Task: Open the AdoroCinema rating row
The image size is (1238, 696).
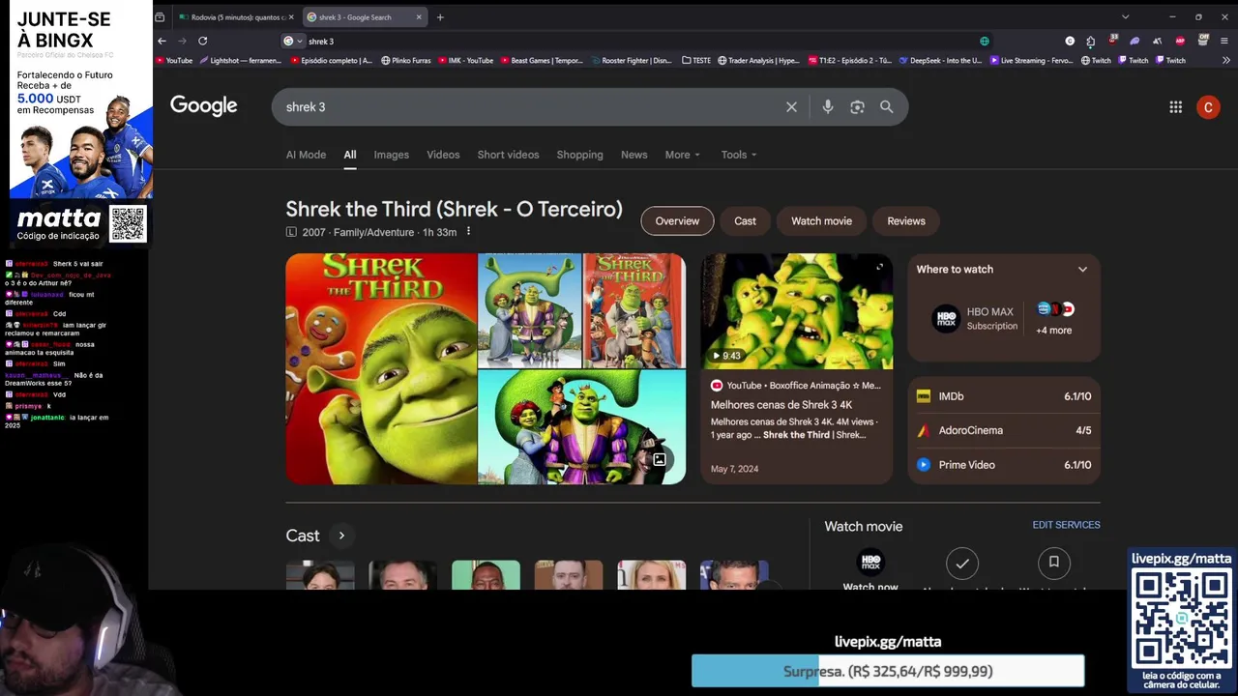Action: tap(1004, 430)
